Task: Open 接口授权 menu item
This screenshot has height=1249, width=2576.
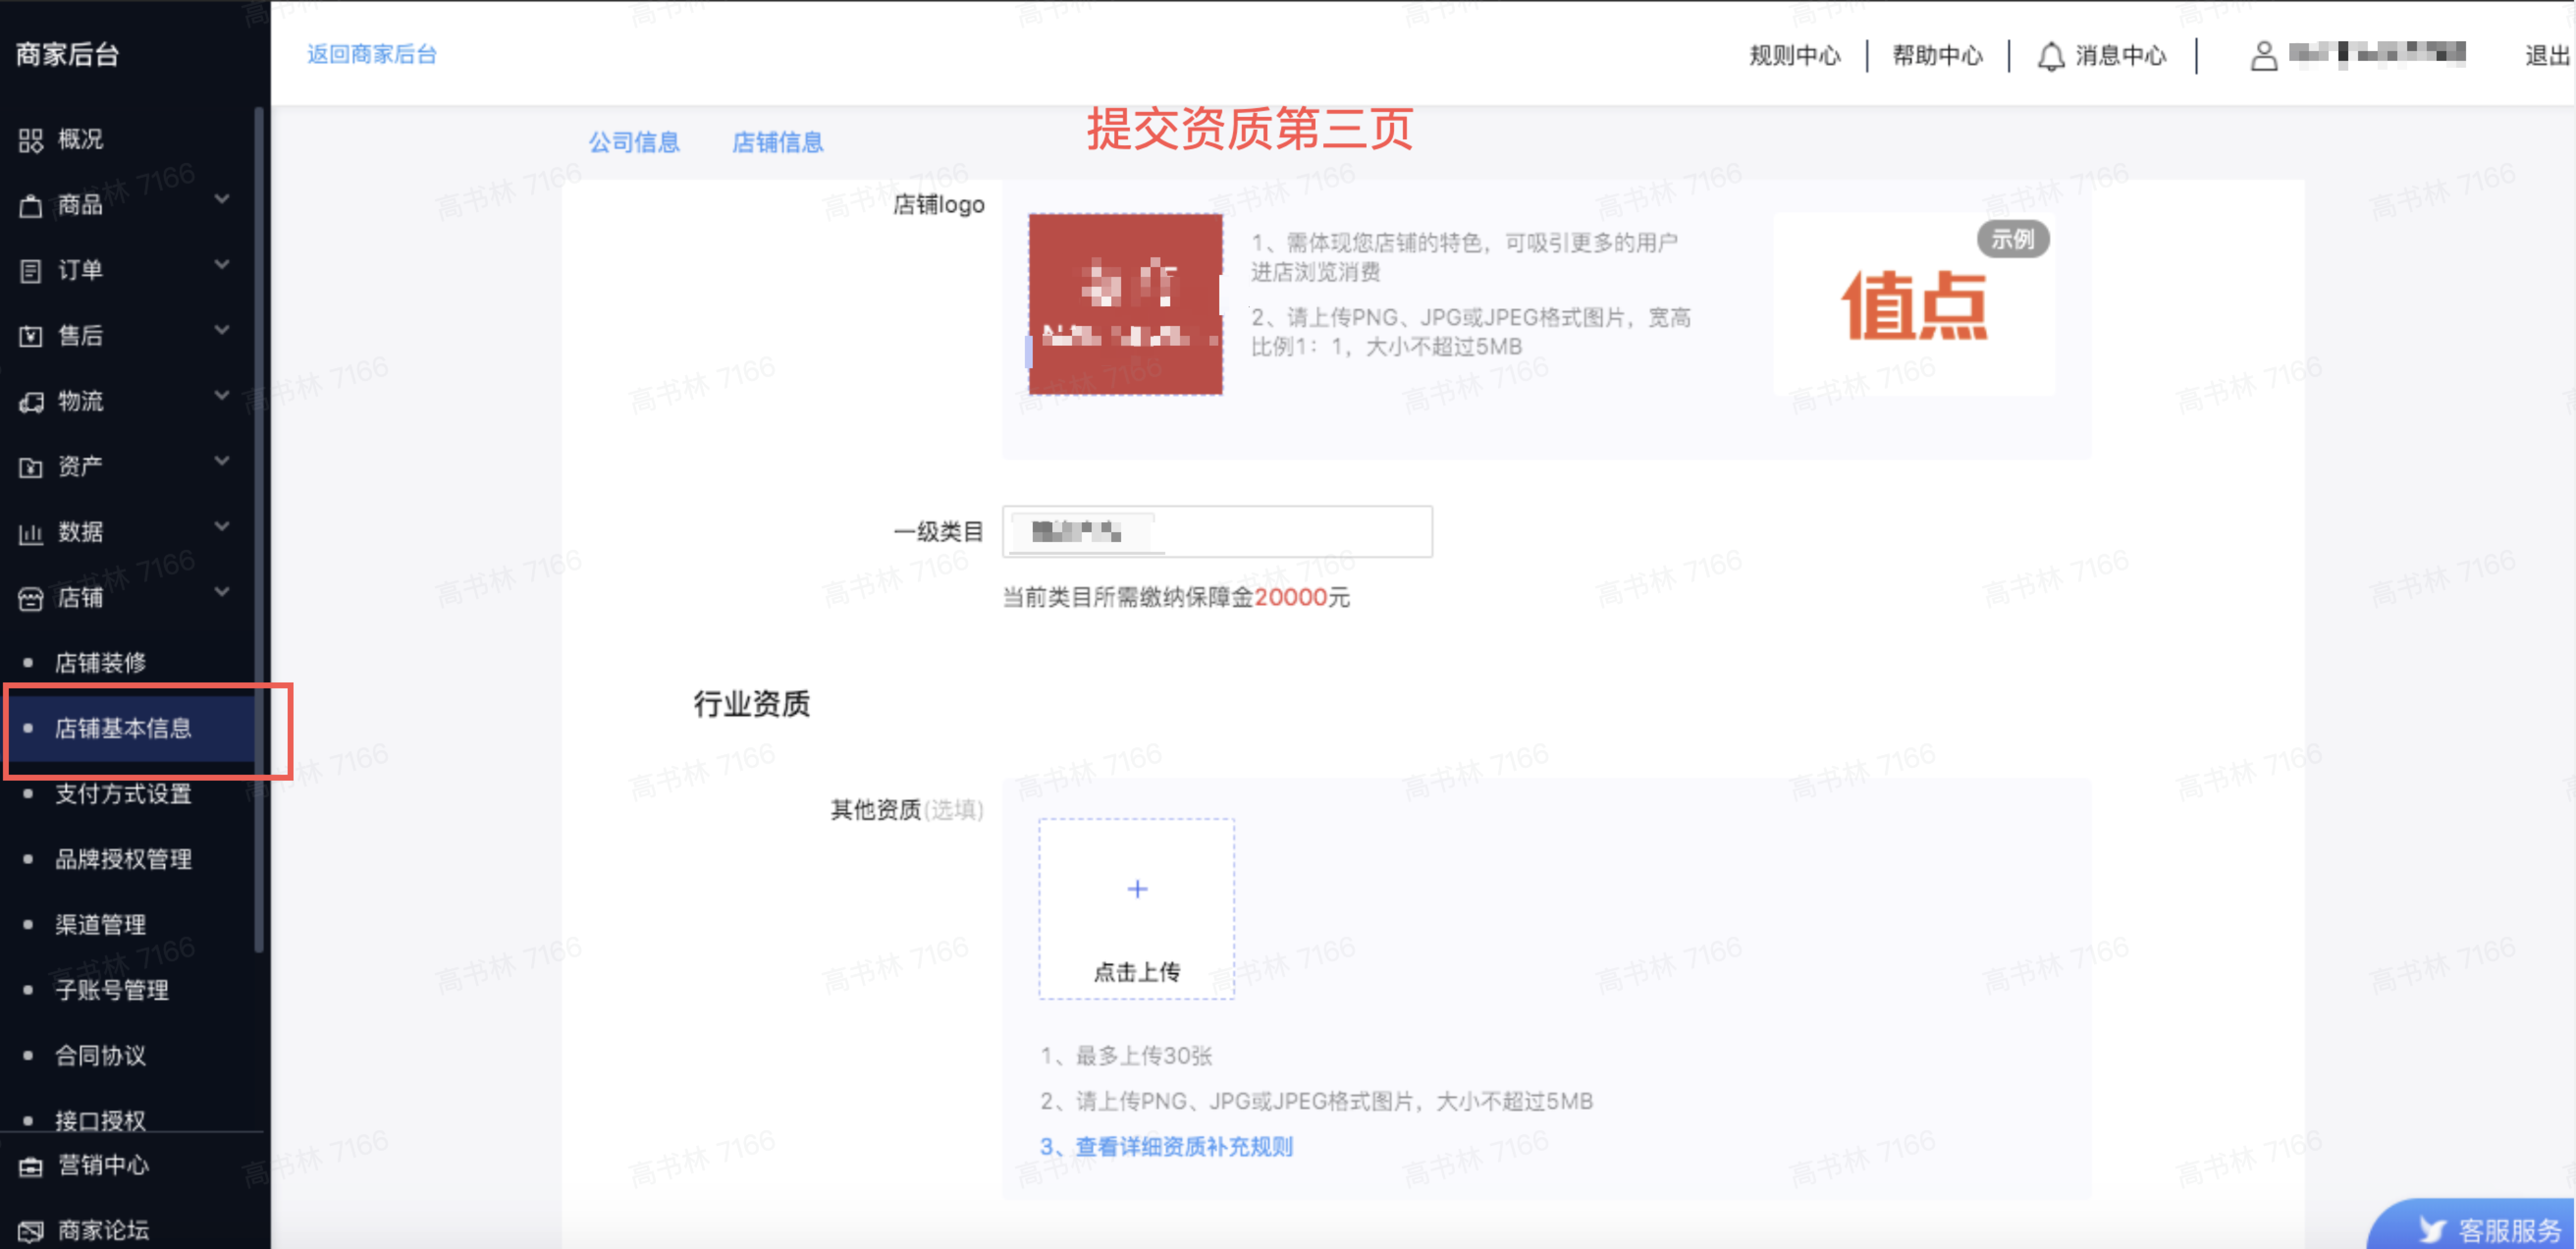Action: tap(100, 1120)
